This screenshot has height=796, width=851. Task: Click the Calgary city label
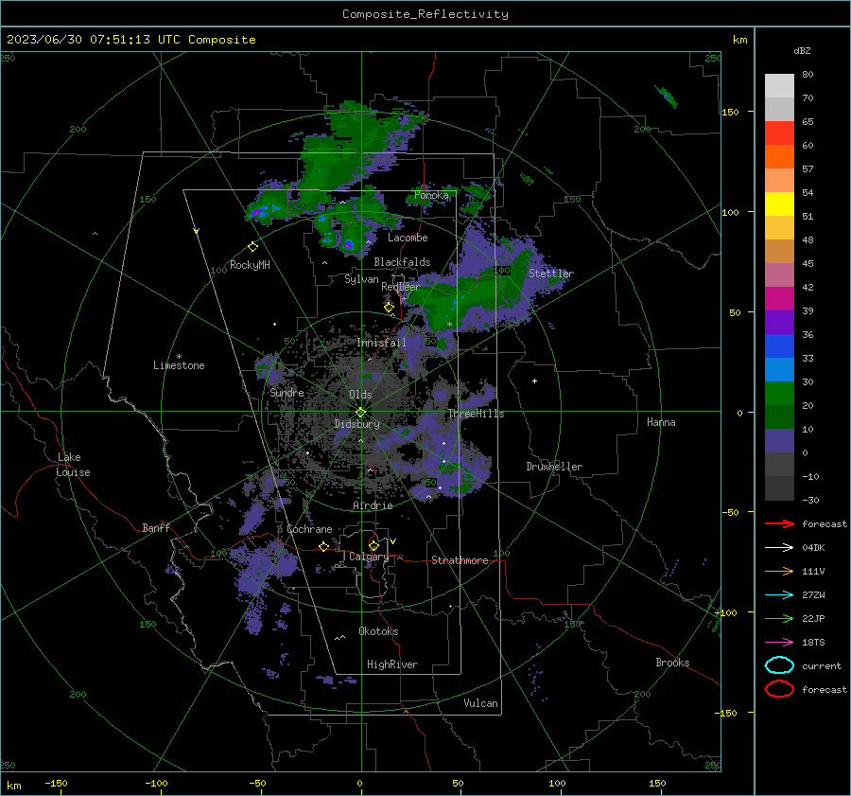369,557
